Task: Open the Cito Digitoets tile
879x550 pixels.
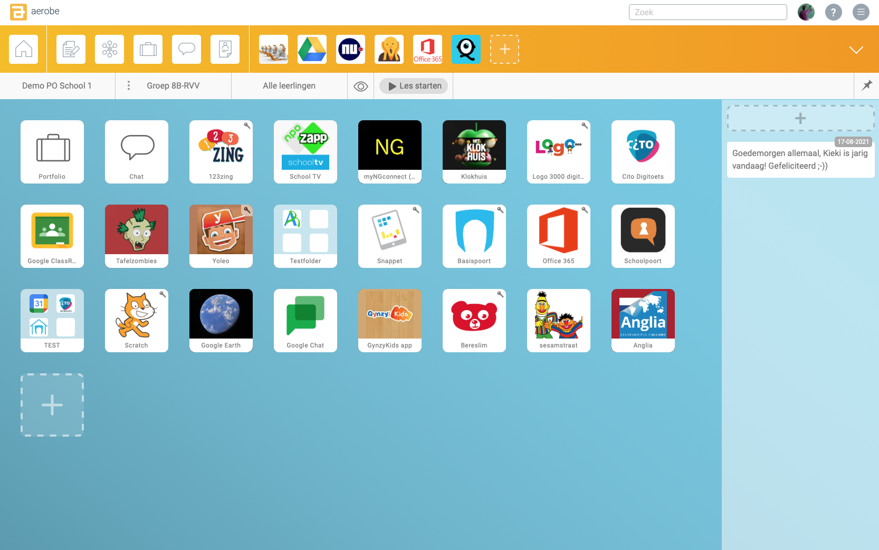Action: click(x=643, y=152)
